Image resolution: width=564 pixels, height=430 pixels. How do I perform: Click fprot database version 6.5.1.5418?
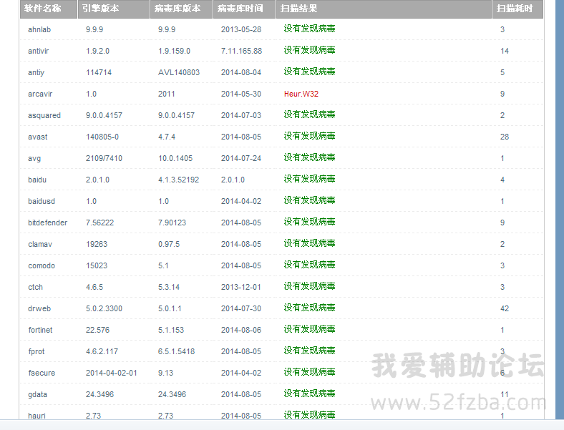pos(176,351)
